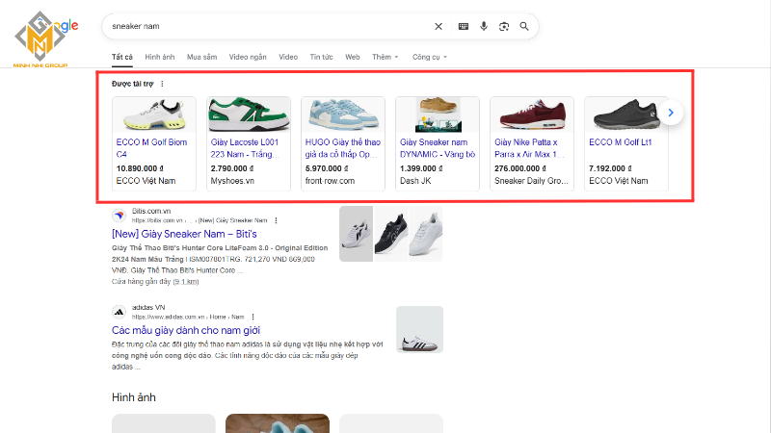The height and width of the screenshot is (433, 771).
Task: Open ECCO M Golf Lt1 product image
Action: click(x=626, y=115)
